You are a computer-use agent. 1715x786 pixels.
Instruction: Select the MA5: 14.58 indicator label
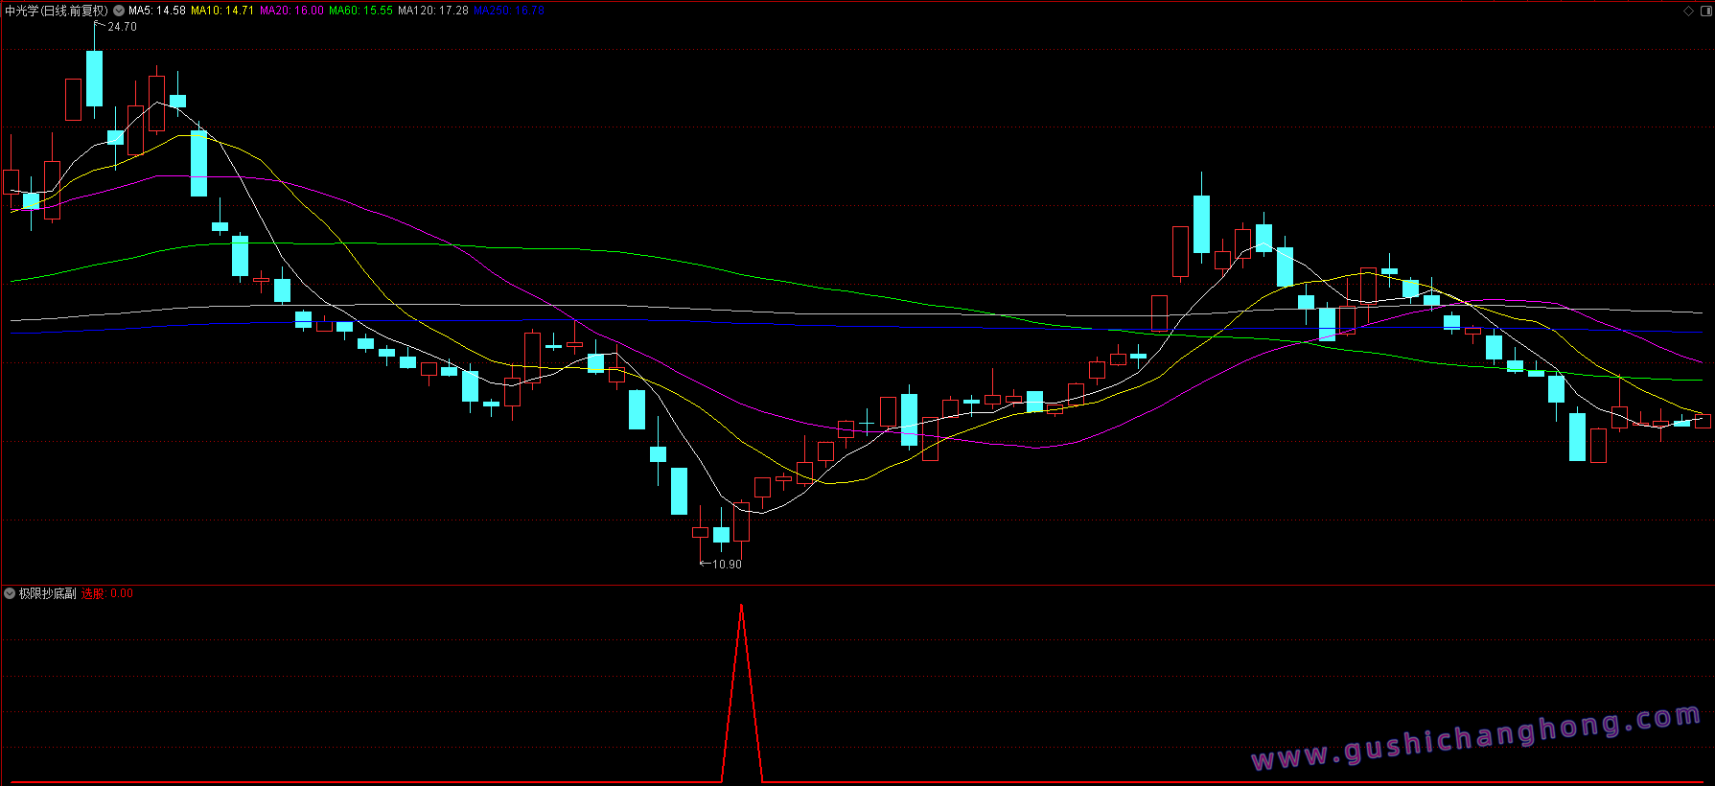[x=157, y=11]
